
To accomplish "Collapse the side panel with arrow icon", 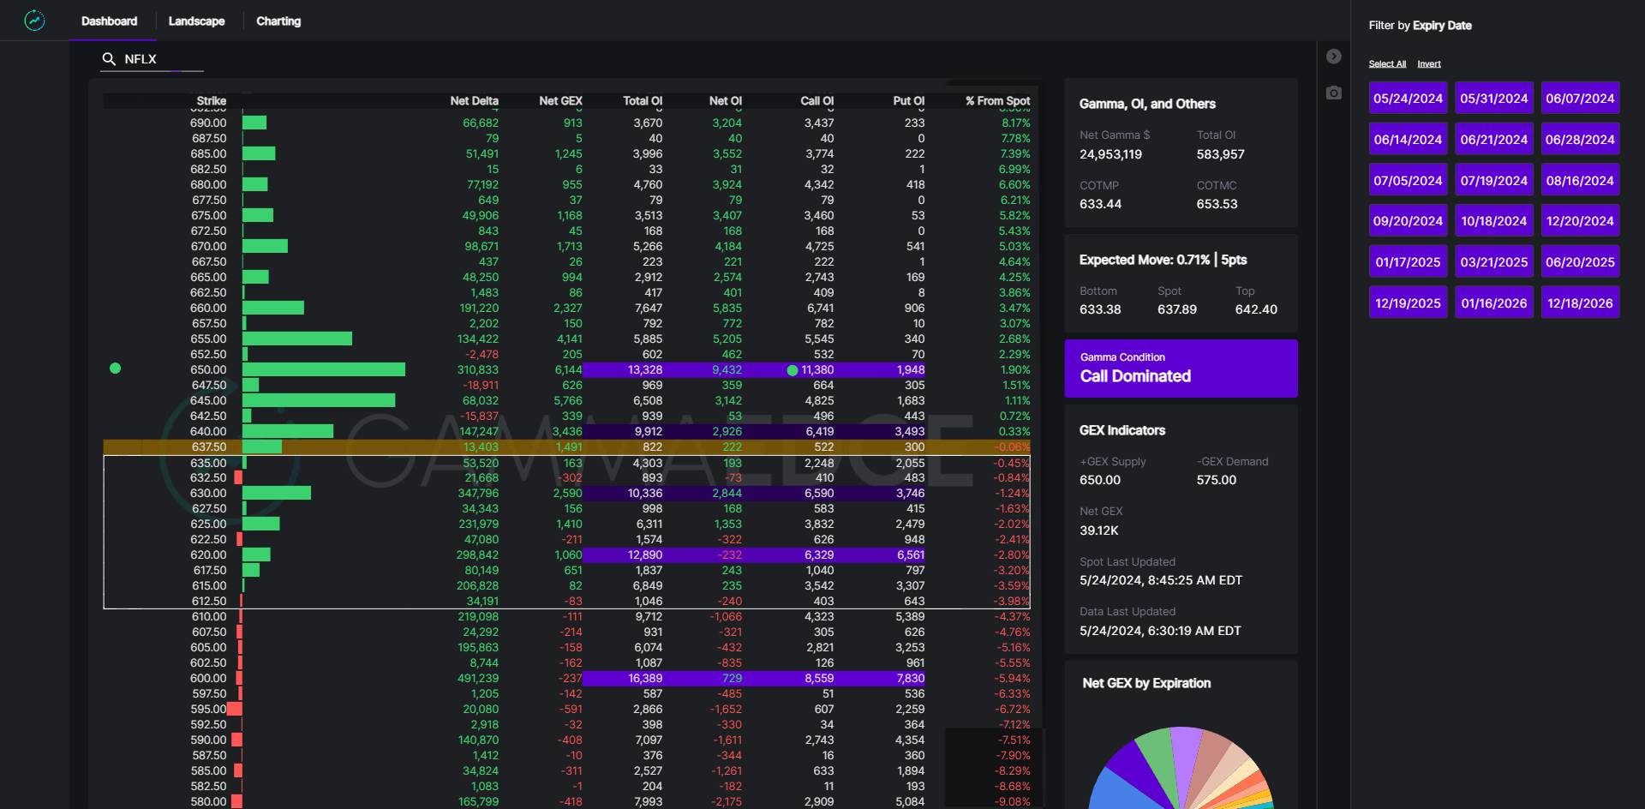I will (1333, 57).
